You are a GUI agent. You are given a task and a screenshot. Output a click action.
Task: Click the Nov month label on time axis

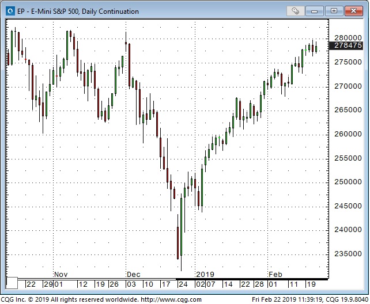(x=61, y=275)
